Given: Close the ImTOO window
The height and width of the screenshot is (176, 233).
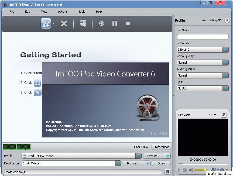Looking at the screenshot, I should (x=220, y=3).
